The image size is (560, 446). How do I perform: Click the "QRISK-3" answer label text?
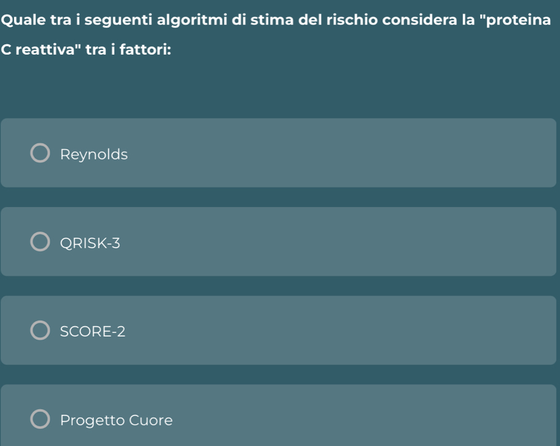point(90,243)
